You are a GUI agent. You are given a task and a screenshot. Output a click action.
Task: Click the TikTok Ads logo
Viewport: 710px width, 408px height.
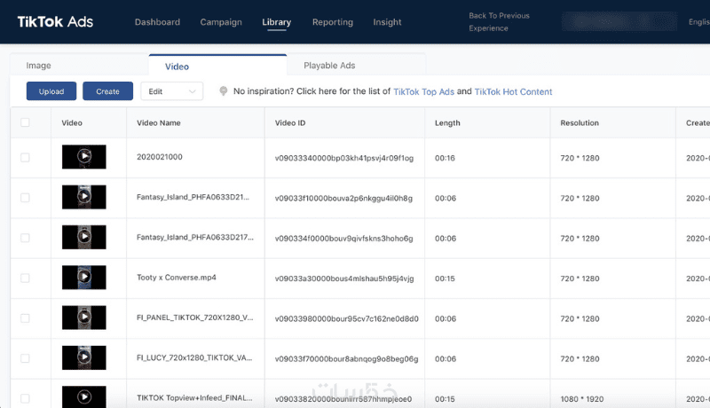coord(55,21)
